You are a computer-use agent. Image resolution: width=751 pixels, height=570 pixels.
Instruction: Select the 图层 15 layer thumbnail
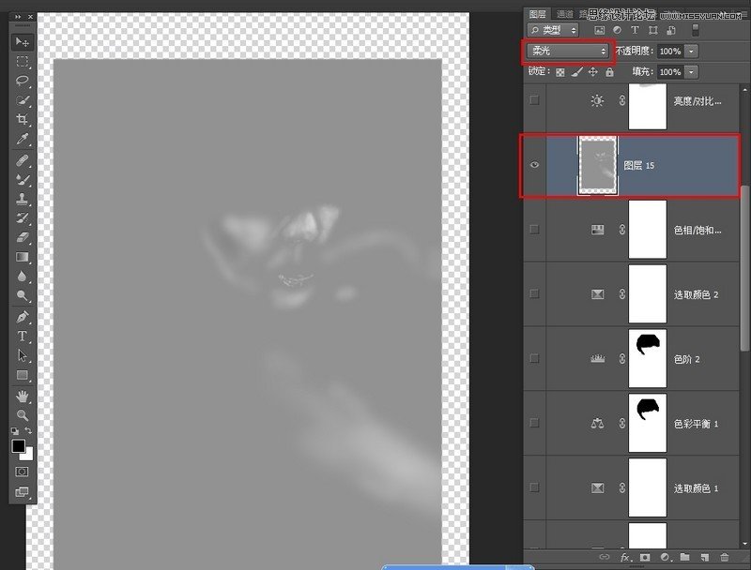598,165
